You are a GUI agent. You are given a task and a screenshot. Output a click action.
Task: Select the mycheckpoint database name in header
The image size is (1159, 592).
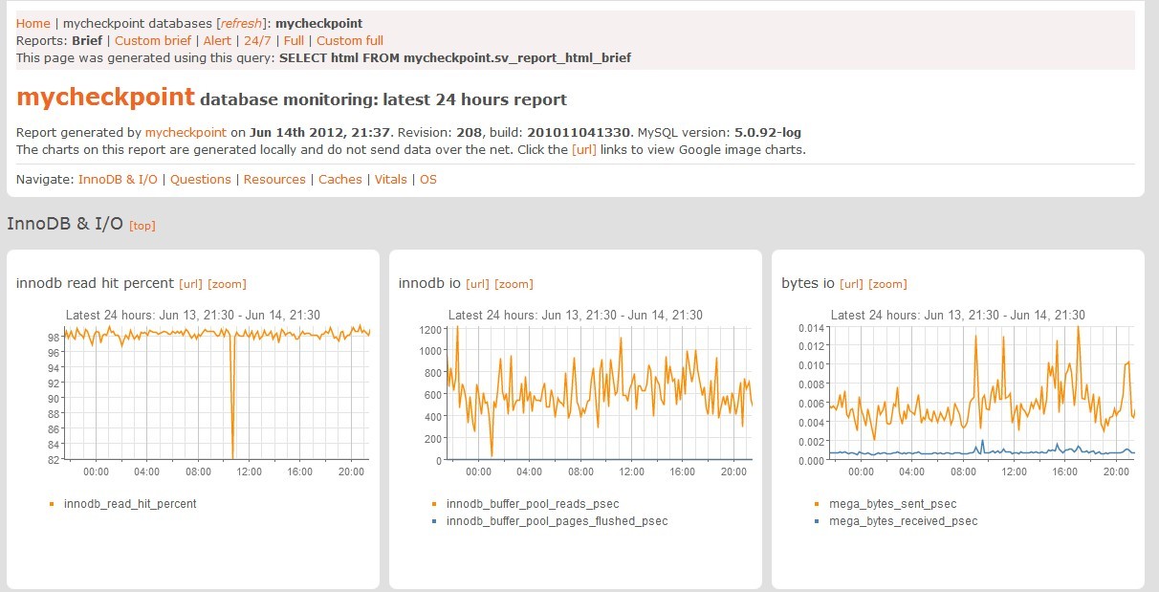click(x=319, y=23)
